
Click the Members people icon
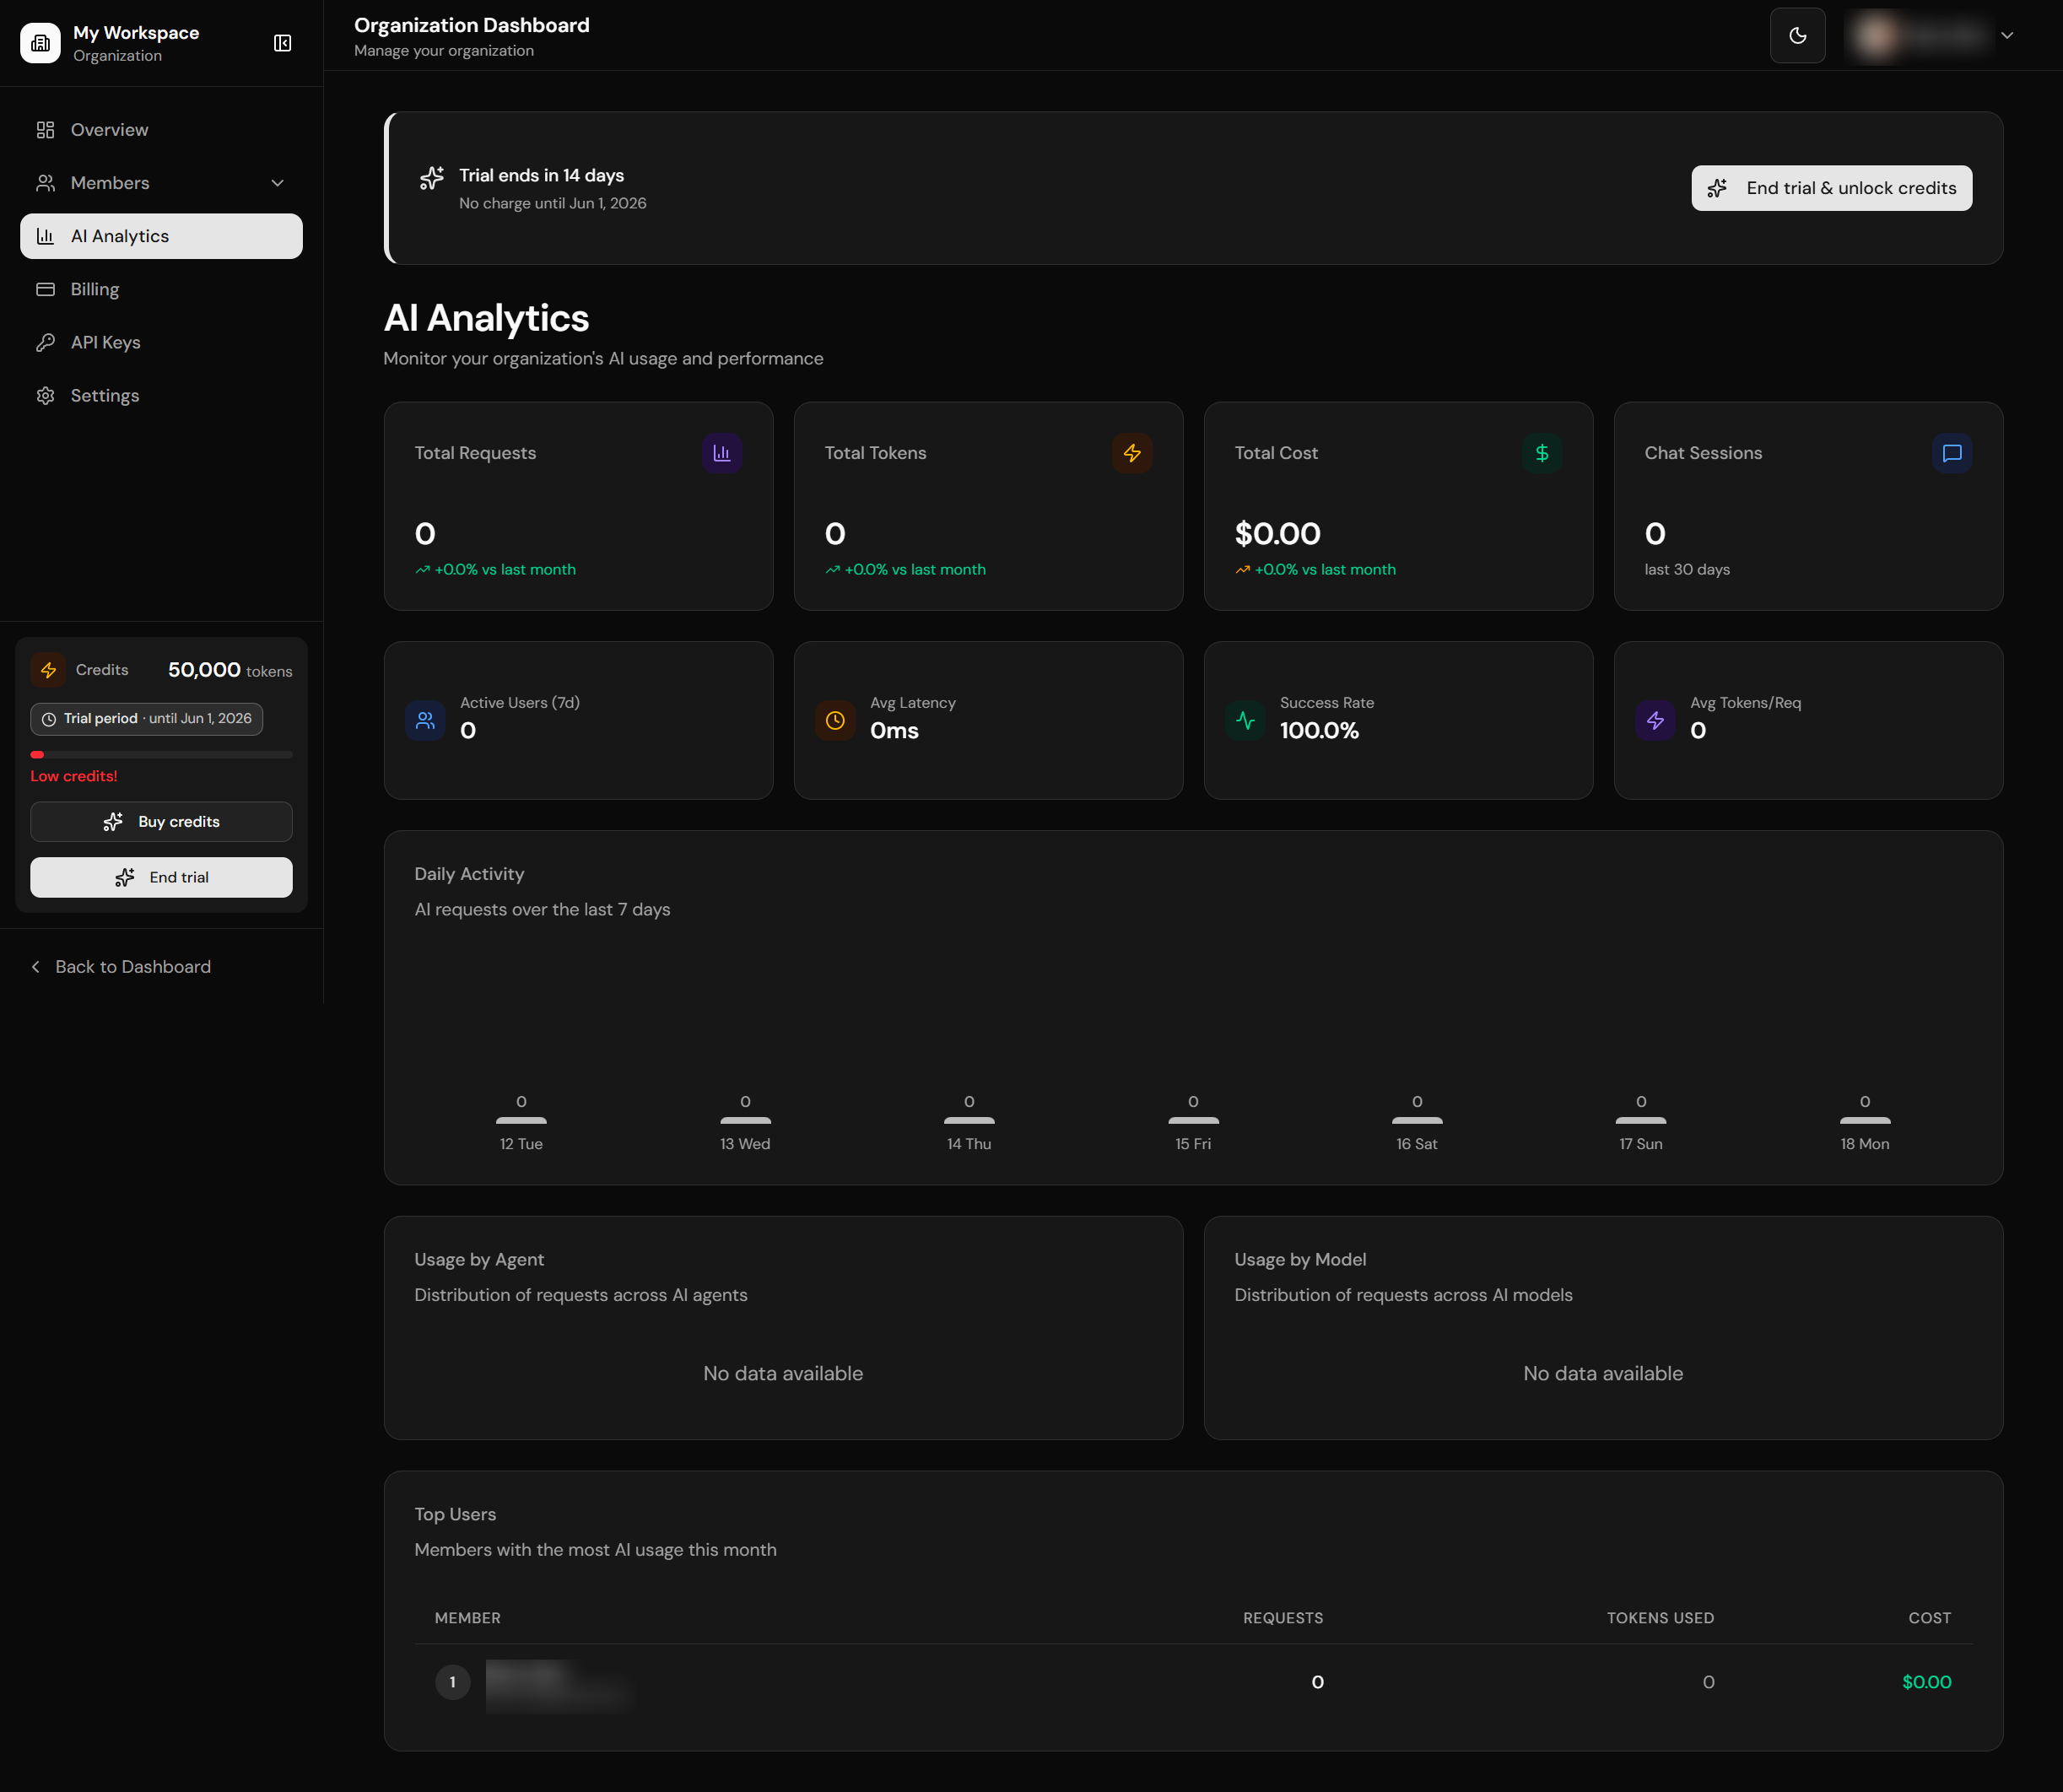(45, 183)
